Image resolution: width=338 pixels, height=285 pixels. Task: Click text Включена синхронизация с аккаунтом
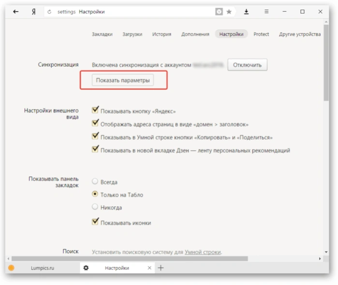pyautogui.click(x=141, y=65)
